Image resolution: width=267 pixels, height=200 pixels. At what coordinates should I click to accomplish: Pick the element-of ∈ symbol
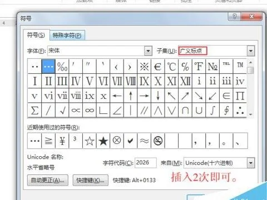click(226, 96)
